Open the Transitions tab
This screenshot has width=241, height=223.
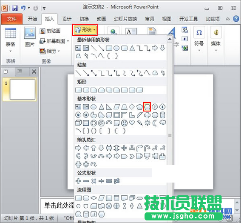coord(84,19)
